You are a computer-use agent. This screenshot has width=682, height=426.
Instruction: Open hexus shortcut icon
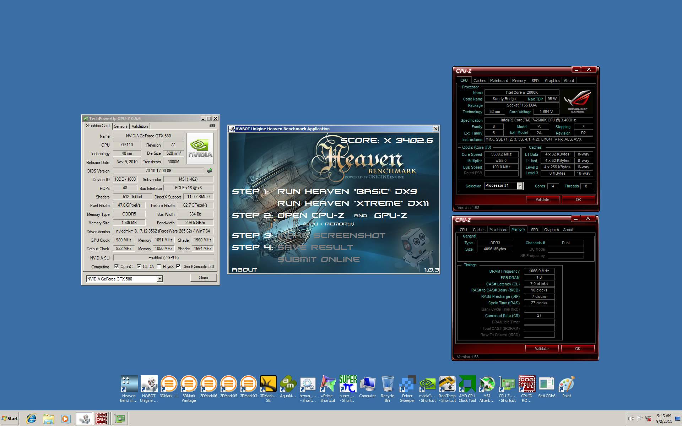coord(308,389)
